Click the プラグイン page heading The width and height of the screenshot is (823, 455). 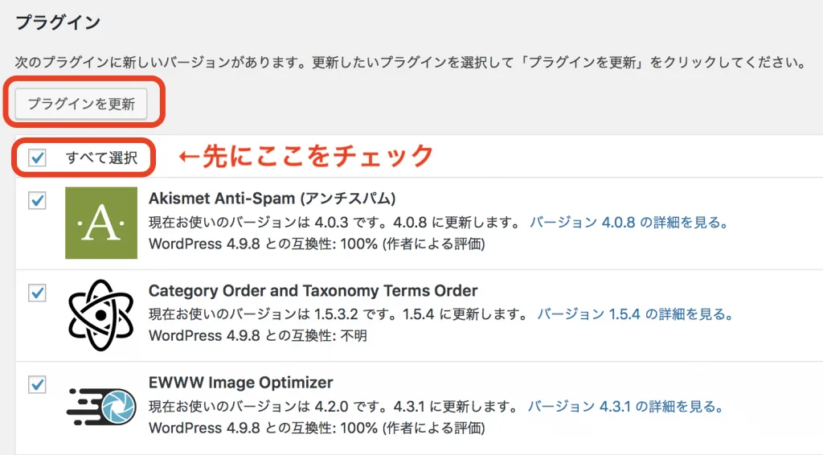pos(58,23)
